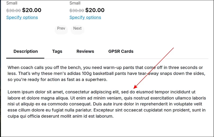Click the left crossed-out $30.00 price
Screen dimensions: 214x137
click(13, 10)
